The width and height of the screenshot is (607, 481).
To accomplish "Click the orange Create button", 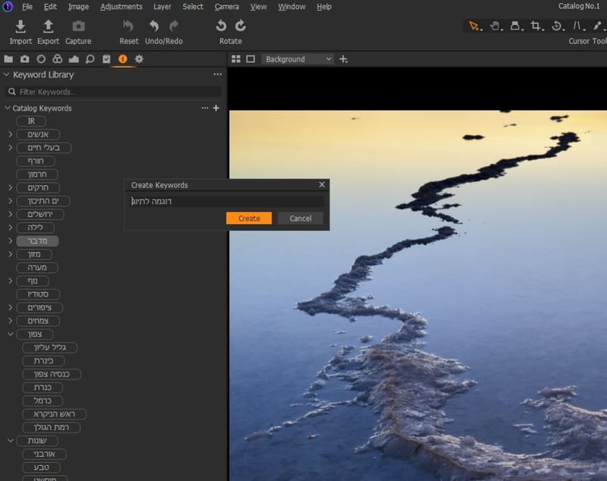I will pos(249,218).
